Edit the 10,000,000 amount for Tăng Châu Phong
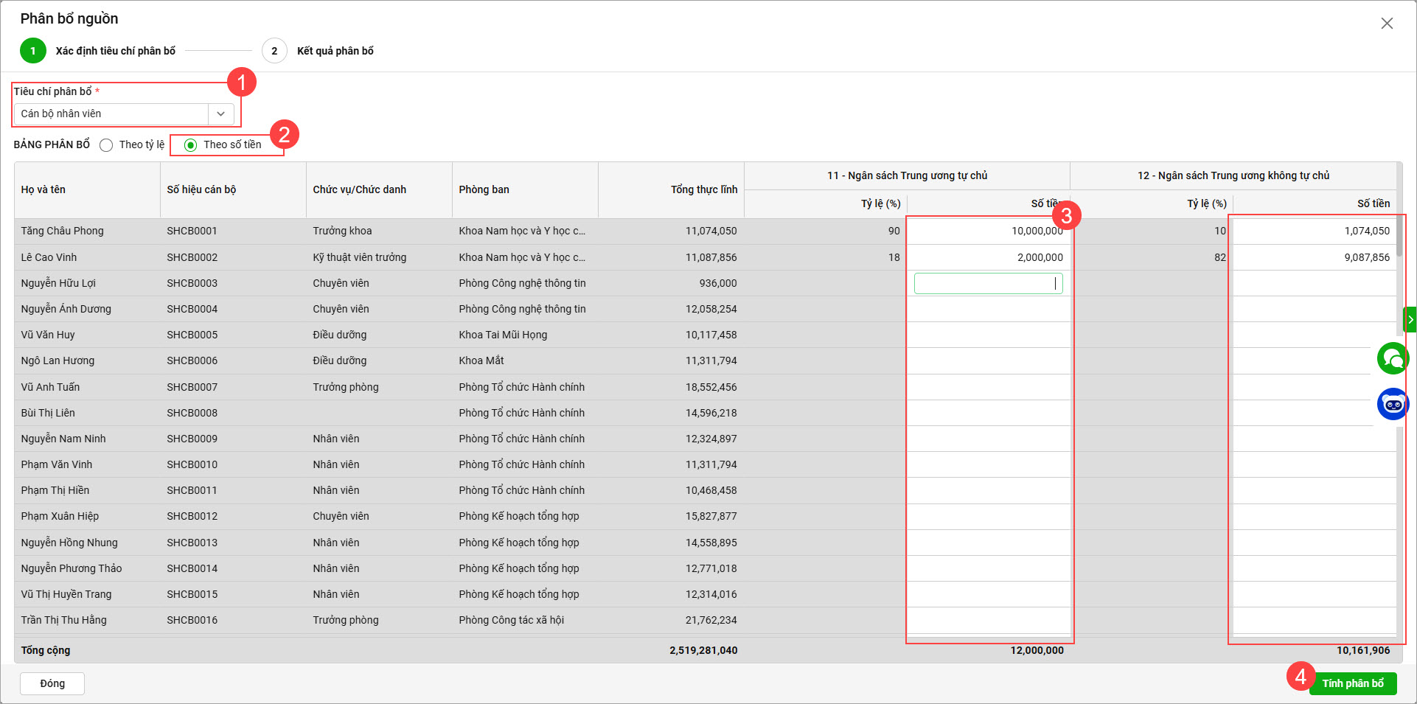 coord(987,231)
